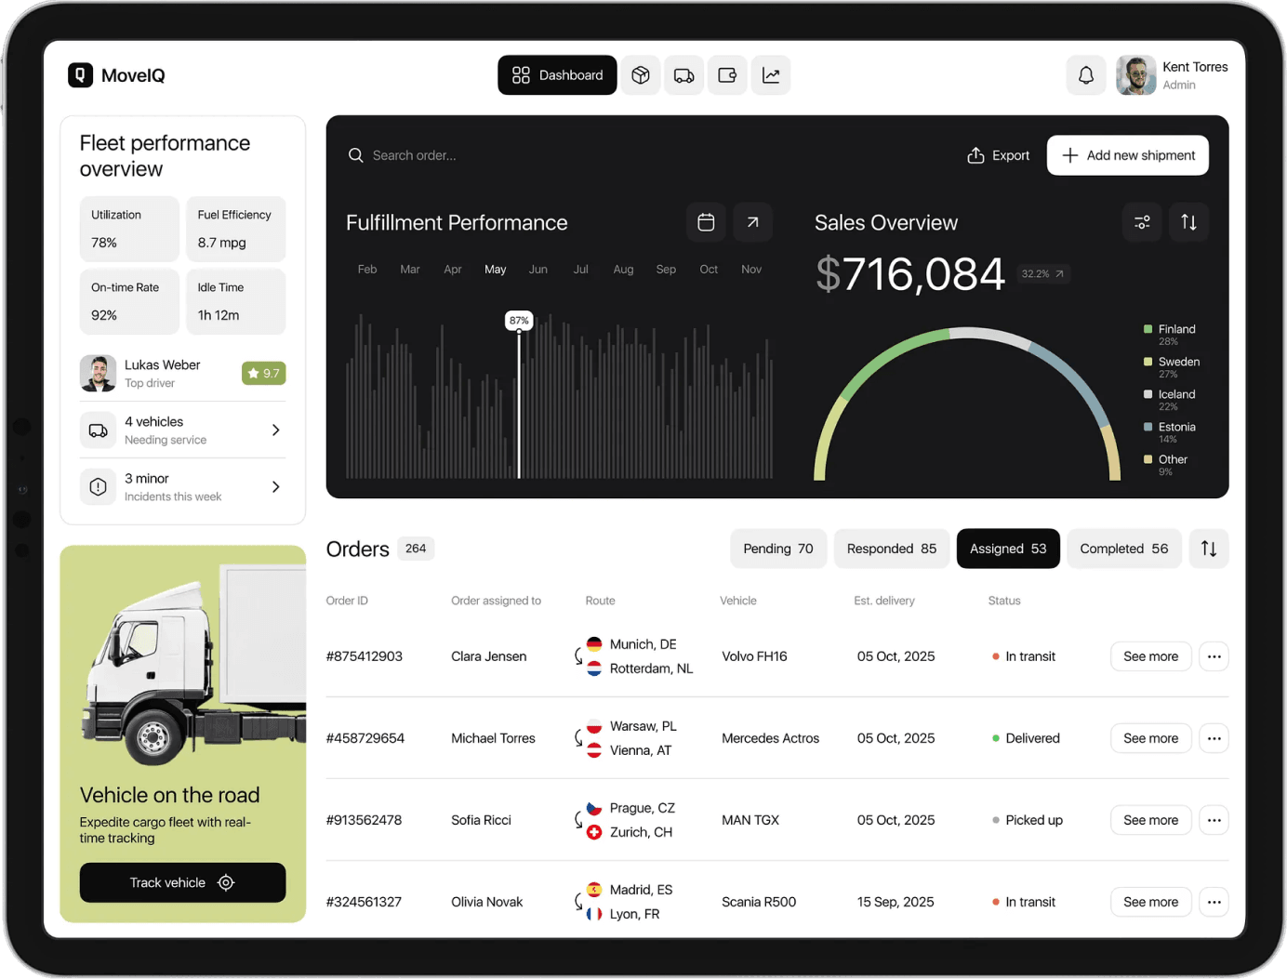Click the 9.7 star rating badge
This screenshot has height=979, width=1287.
click(264, 373)
